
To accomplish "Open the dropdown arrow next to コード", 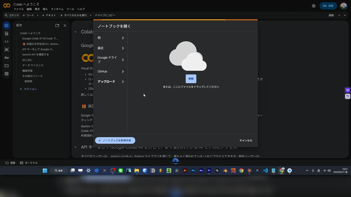I will 38,15.
